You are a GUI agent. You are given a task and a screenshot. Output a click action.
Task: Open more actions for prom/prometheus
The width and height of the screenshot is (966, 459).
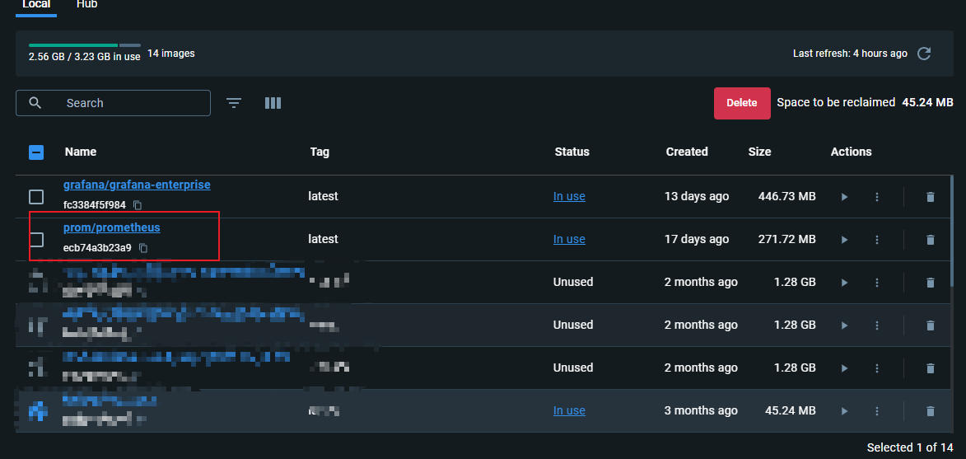coord(877,239)
